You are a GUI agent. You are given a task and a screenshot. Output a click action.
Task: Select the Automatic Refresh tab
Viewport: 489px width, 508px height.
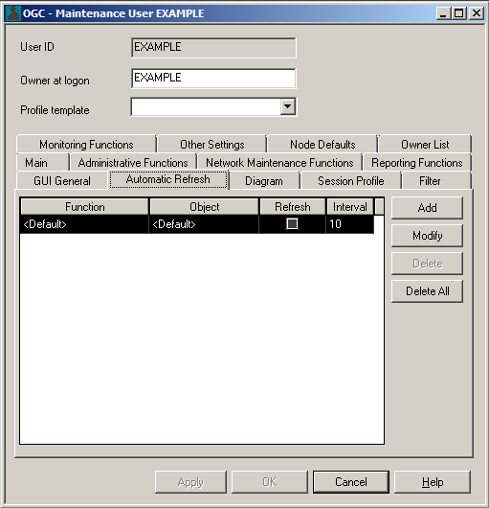click(x=168, y=179)
